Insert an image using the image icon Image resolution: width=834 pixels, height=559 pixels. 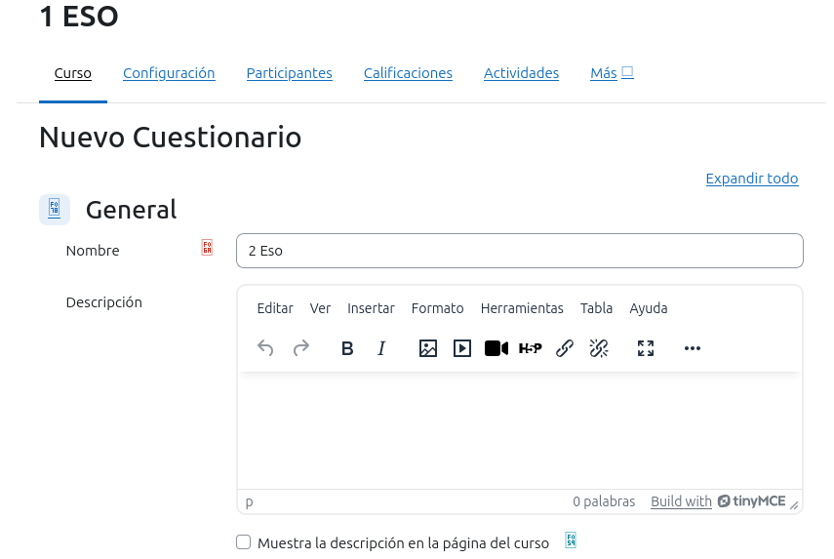click(427, 348)
